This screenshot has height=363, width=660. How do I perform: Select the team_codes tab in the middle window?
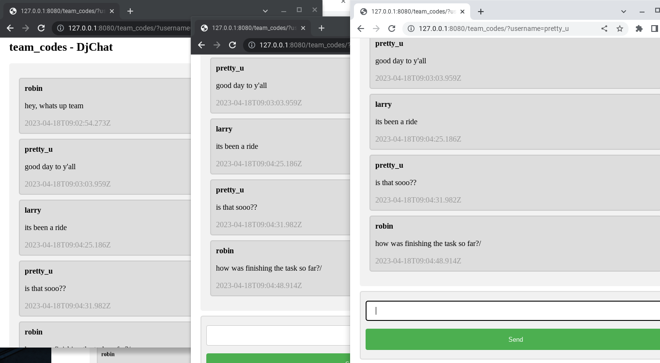(x=249, y=28)
